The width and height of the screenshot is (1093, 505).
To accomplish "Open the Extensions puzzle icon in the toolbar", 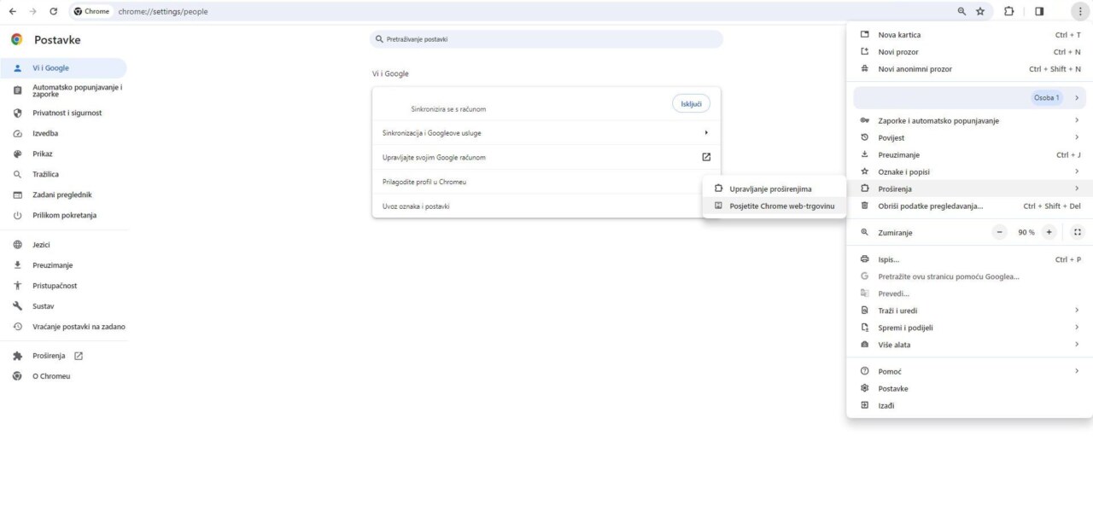I will tap(1009, 11).
